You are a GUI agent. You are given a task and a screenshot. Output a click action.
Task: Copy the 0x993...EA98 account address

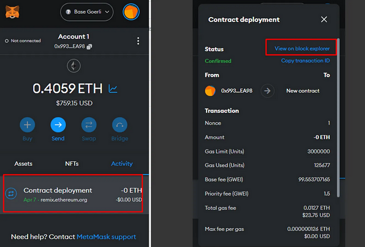click(x=89, y=47)
